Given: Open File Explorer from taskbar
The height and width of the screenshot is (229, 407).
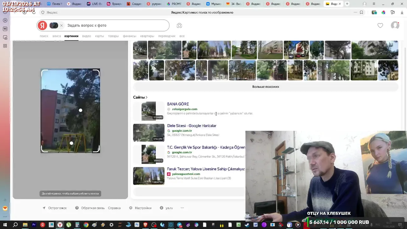Looking at the screenshot, I should coord(25,225).
